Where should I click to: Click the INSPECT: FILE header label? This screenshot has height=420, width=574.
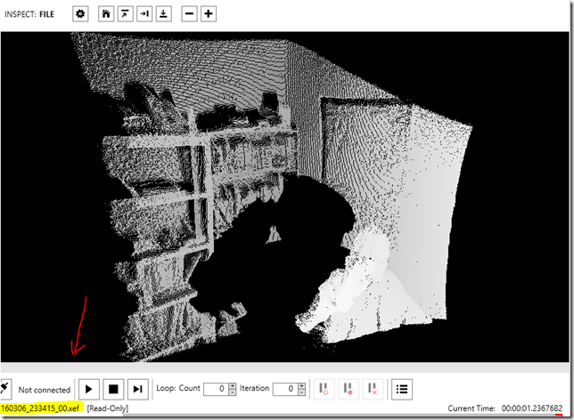pyautogui.click(x=29, y=14)
